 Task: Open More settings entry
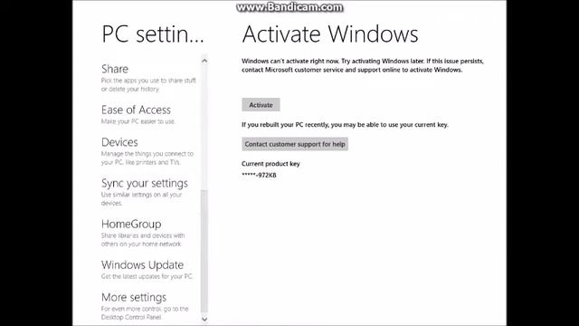click(x=134, y=297)
